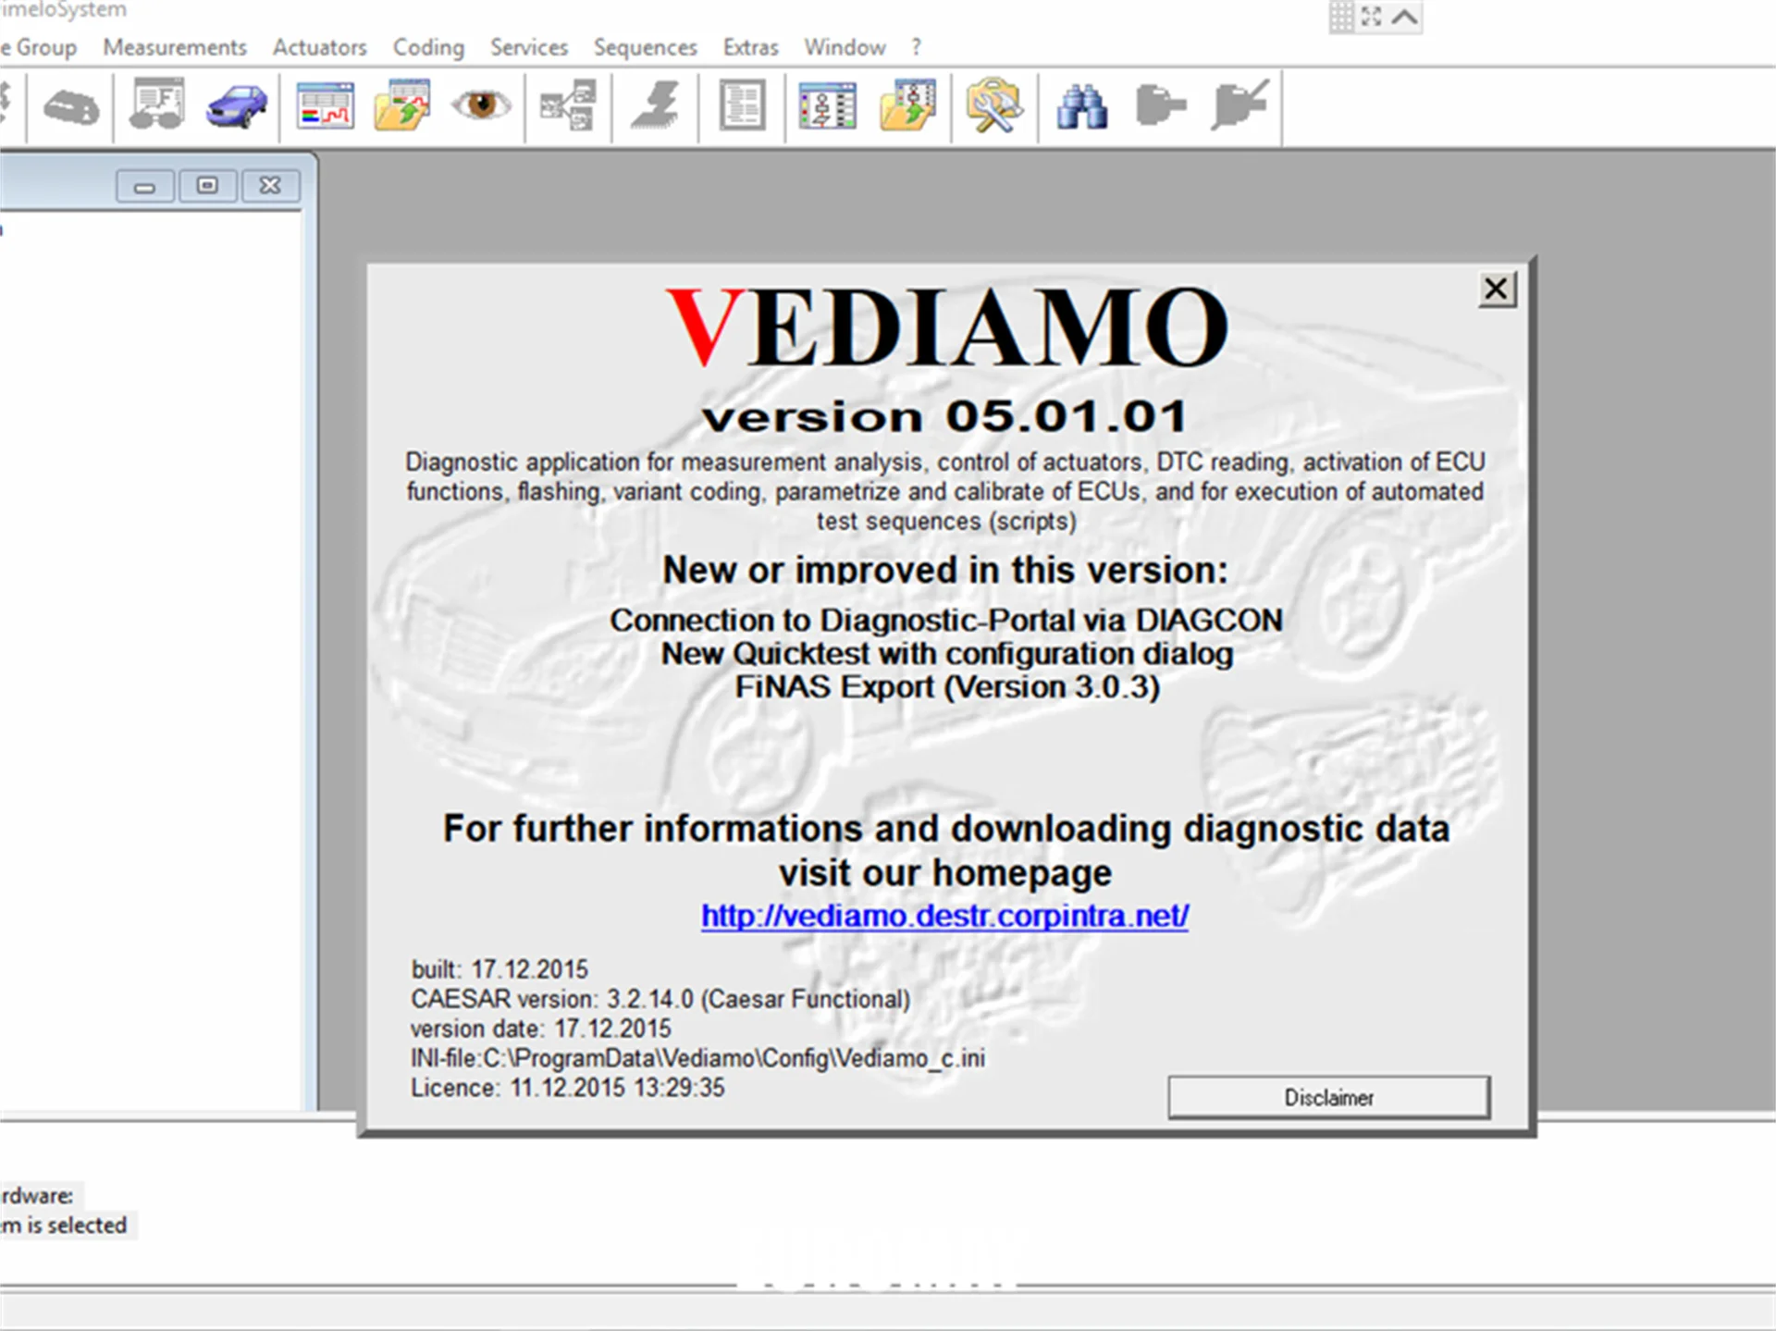Click the grayed-out car icon in toolbar
This screenshot has height=1331, width=1776.
(71, 107)
